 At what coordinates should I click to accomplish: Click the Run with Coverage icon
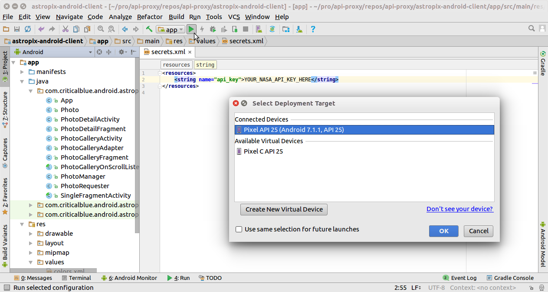pos(224,29)
